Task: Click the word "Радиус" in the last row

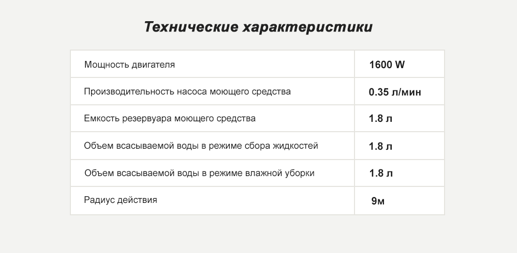Action: click(98, 200)
